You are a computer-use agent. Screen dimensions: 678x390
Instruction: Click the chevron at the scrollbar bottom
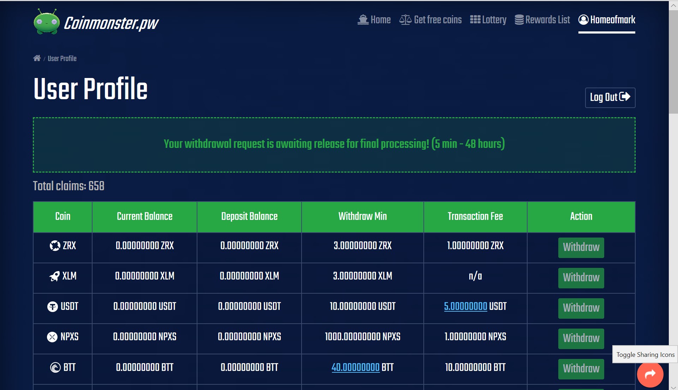673,385
